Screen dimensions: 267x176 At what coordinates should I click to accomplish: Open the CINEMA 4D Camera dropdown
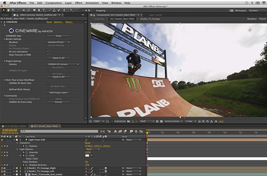63,64
